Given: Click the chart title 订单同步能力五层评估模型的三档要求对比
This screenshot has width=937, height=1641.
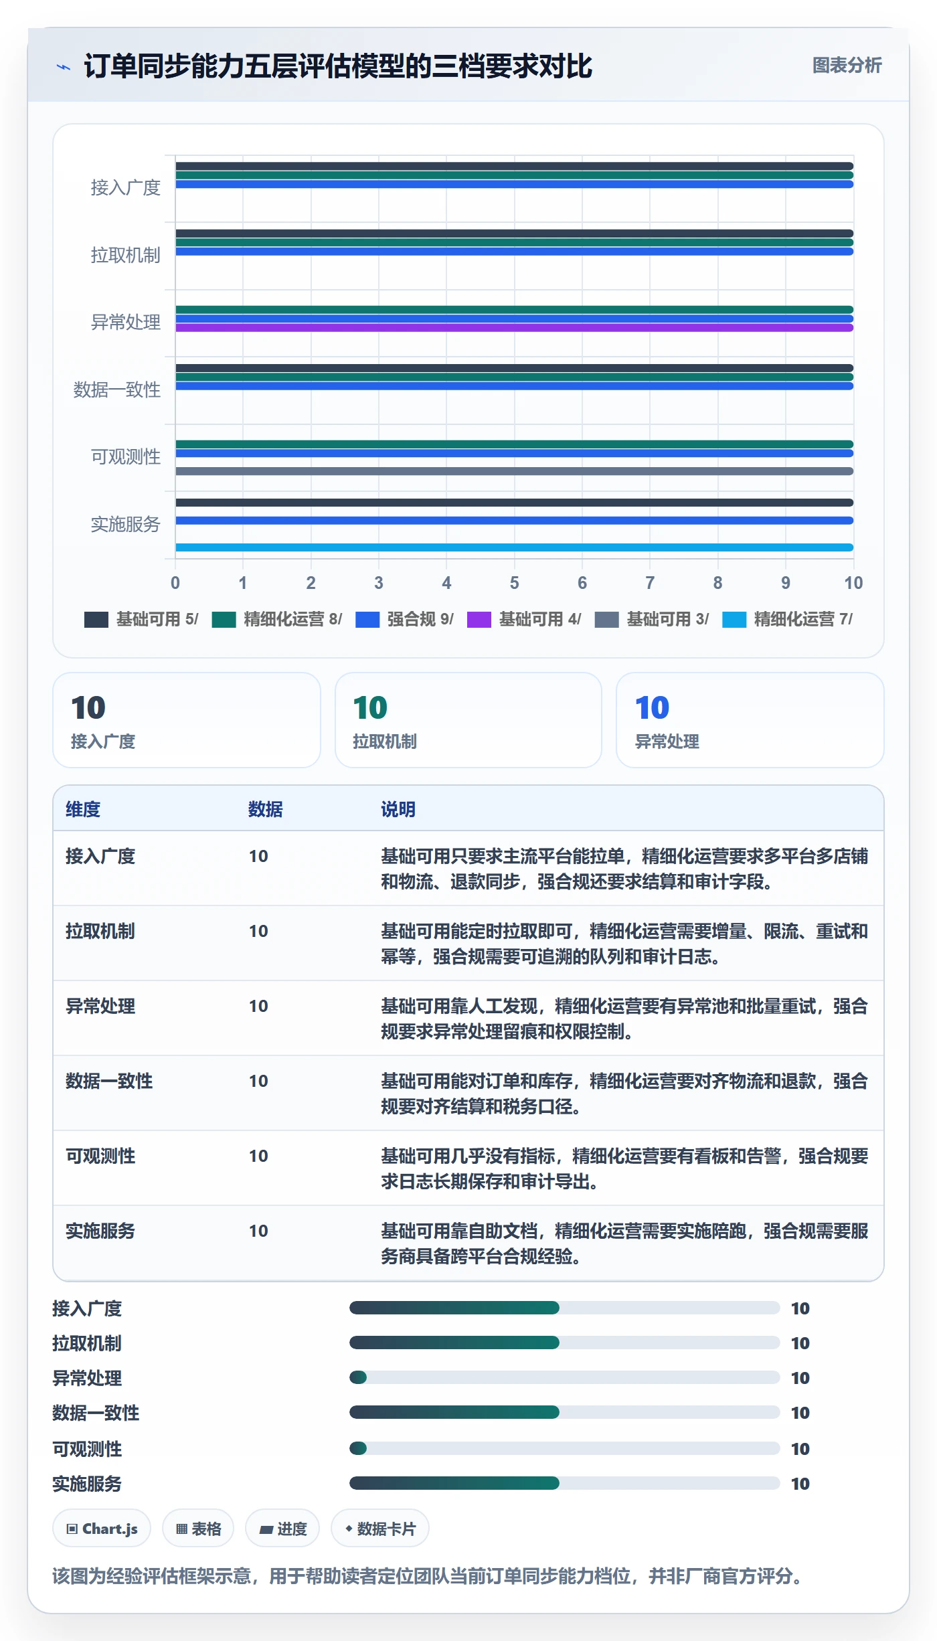Looking at the screenshot, I should (338, 66).
